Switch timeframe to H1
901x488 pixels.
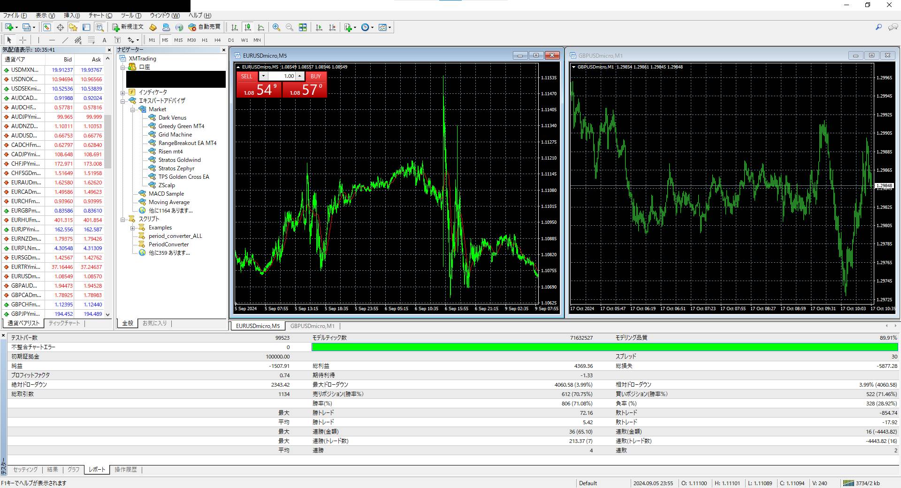(205, 40)
